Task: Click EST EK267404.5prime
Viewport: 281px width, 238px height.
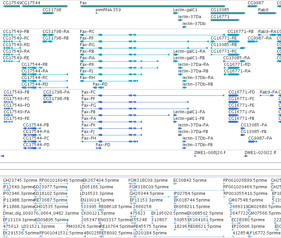Action: point(101,180)
